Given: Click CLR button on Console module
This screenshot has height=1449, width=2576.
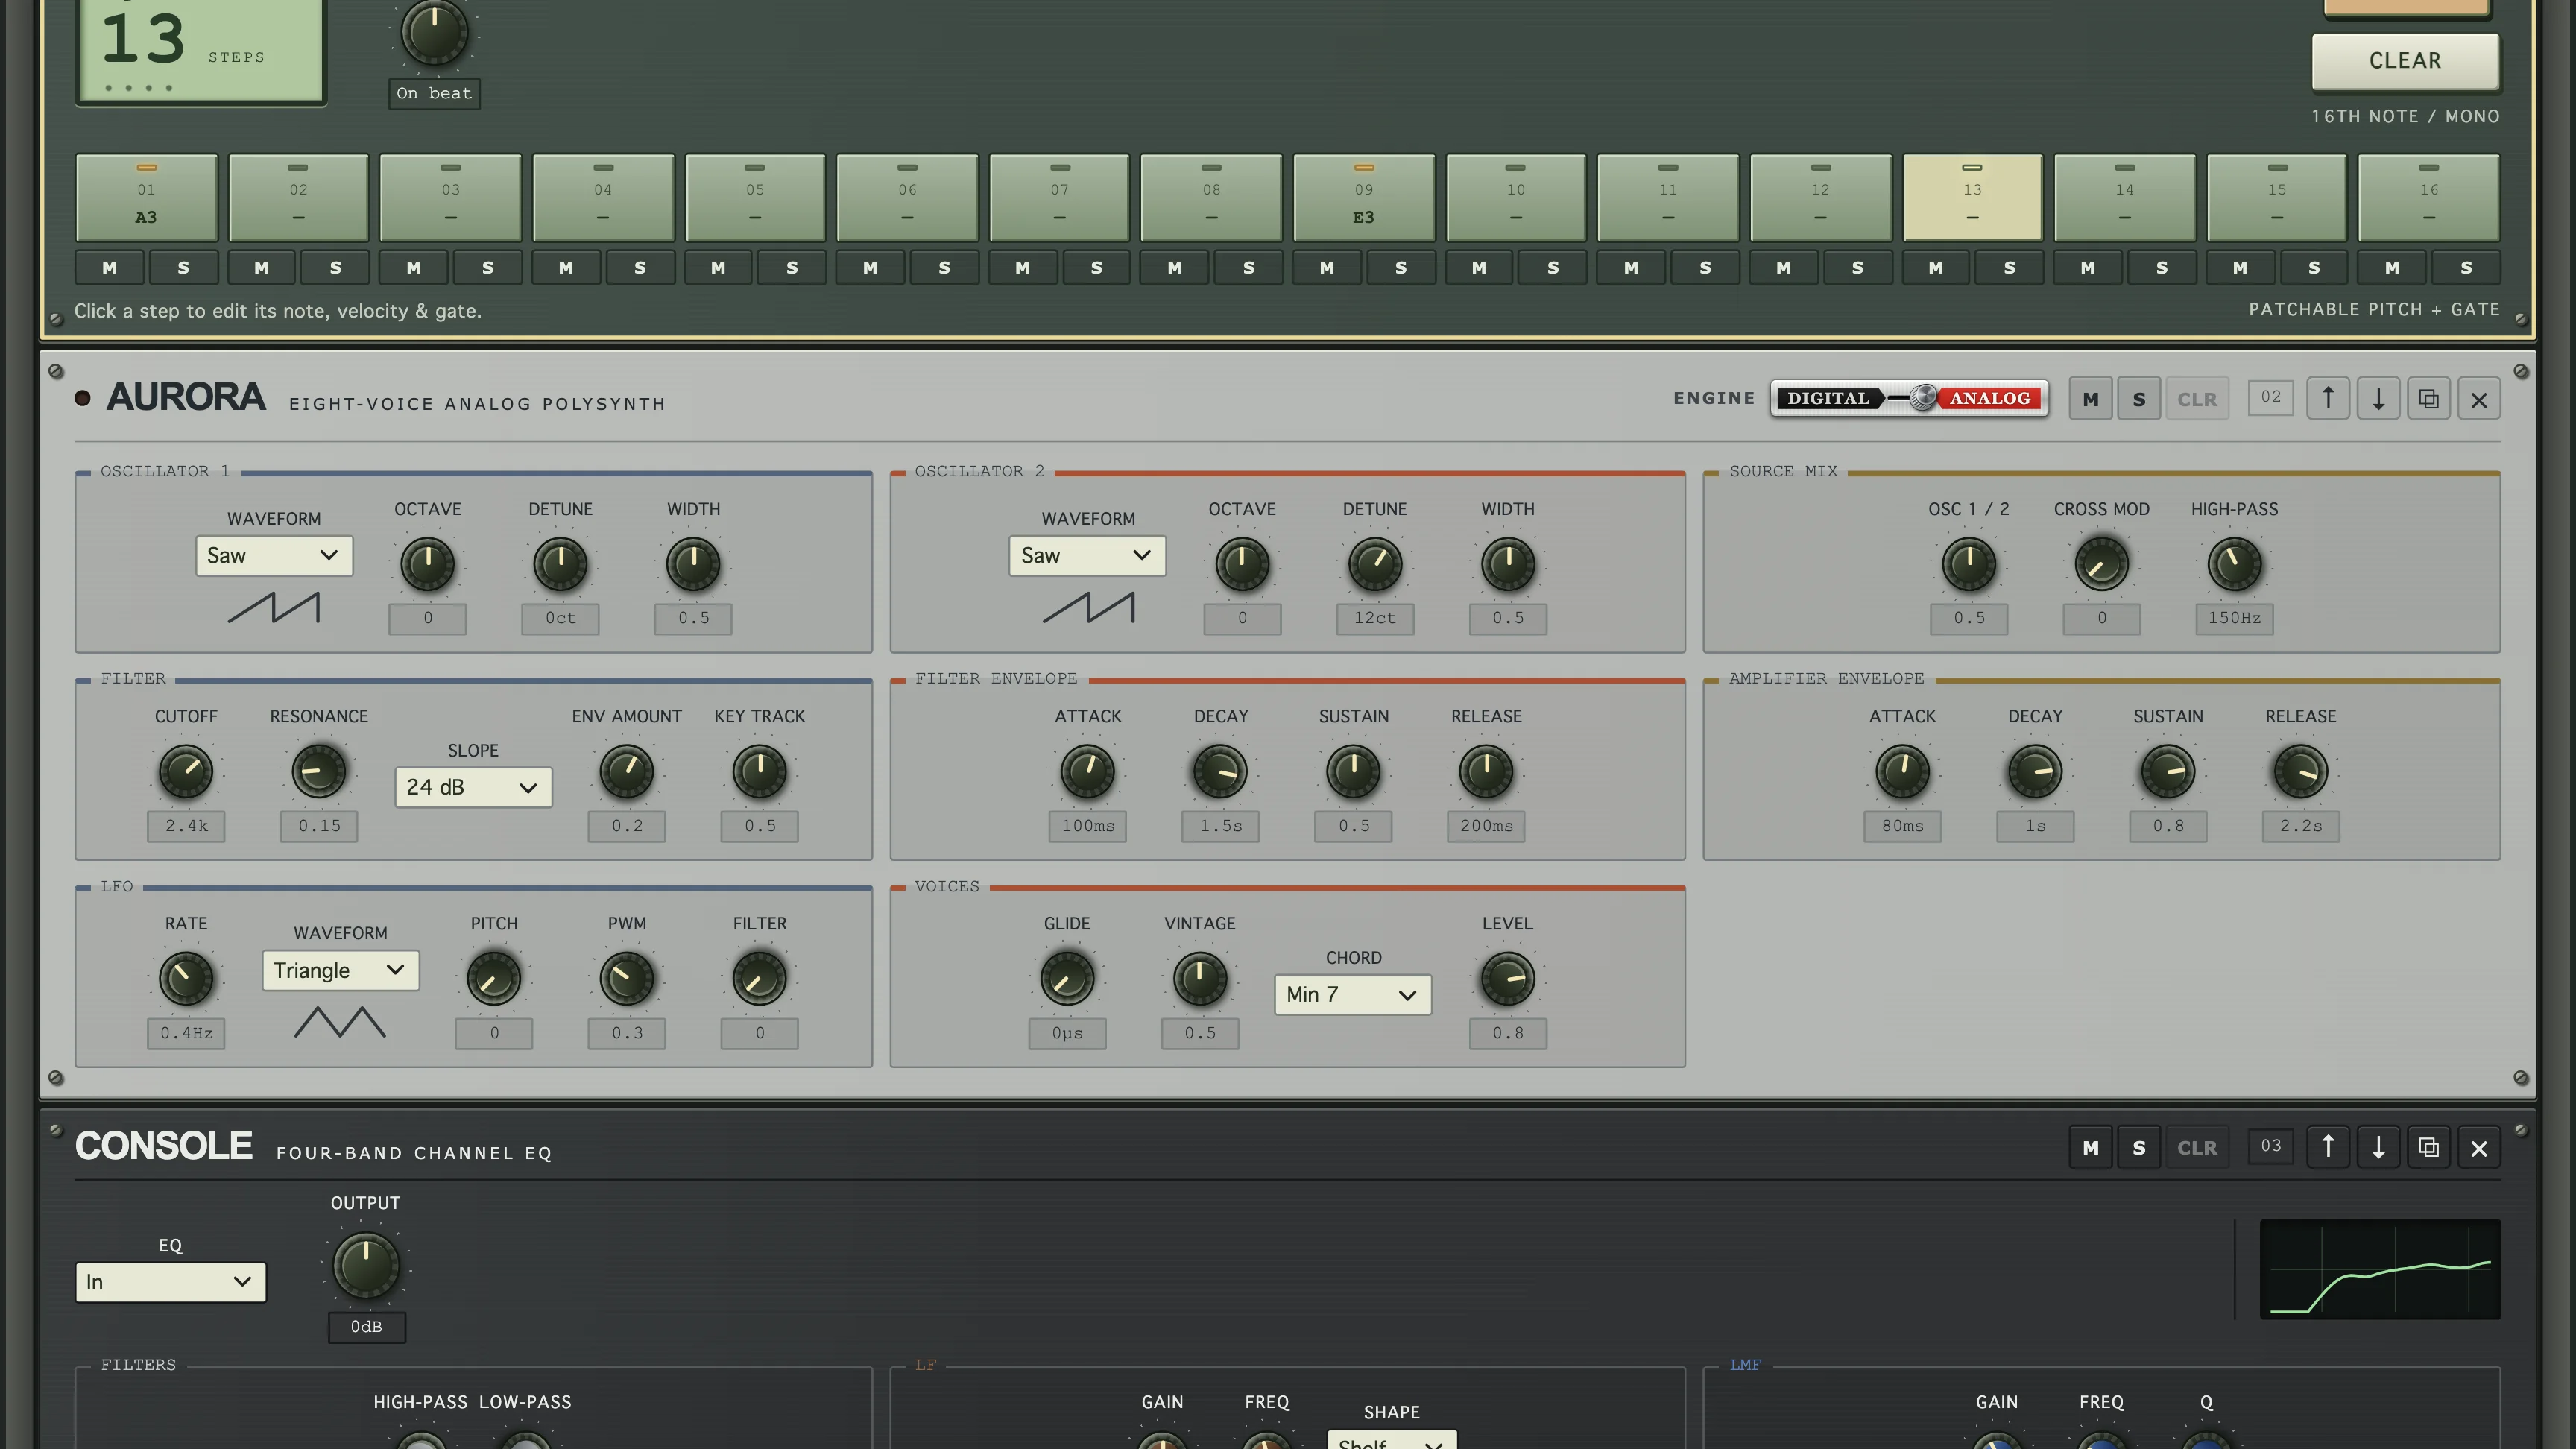Looking at the screenshot, I should pos(2197,1147).
